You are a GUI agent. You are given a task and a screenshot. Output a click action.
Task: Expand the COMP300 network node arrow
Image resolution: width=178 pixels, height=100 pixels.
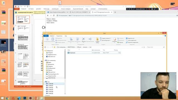click(x=46, y=84)
